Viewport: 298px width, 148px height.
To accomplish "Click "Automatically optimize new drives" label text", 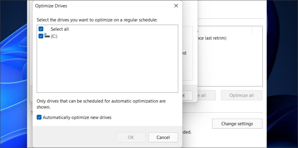I will coord(77,118).
